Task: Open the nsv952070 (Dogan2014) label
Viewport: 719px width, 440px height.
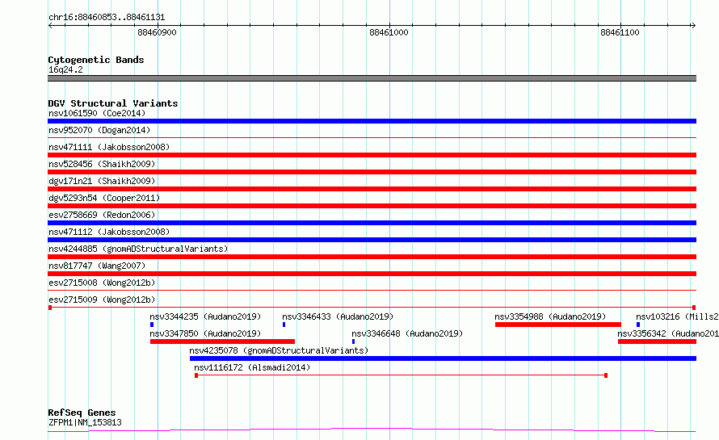Action: tap(99, 130)
